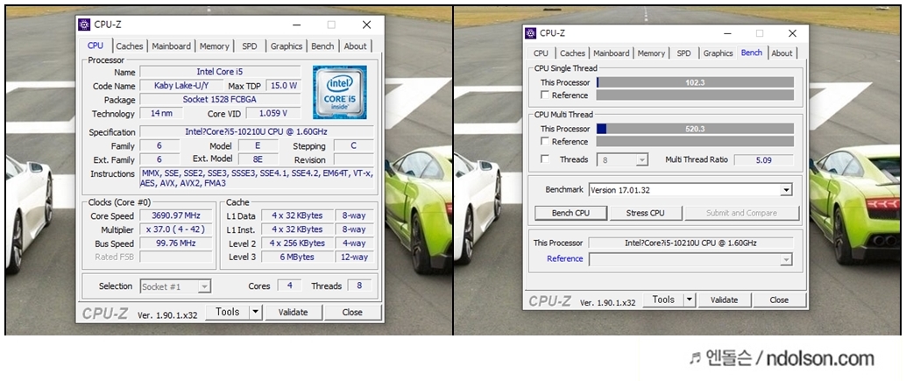The height and width of the screenshot is (381, 906).
Task: Click the CPU-Z app icon in left window title bar
Action: [x=84, y=25]
